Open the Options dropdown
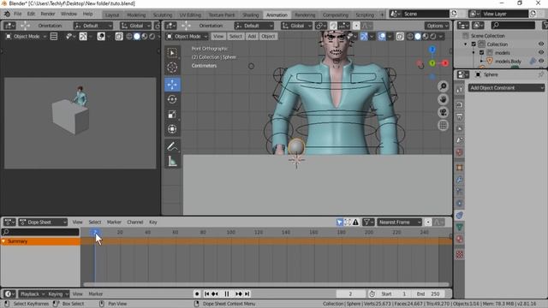Image resolution: width=548 pixels, height=308 pixels. pyautogui.click(x=437, y=26)
